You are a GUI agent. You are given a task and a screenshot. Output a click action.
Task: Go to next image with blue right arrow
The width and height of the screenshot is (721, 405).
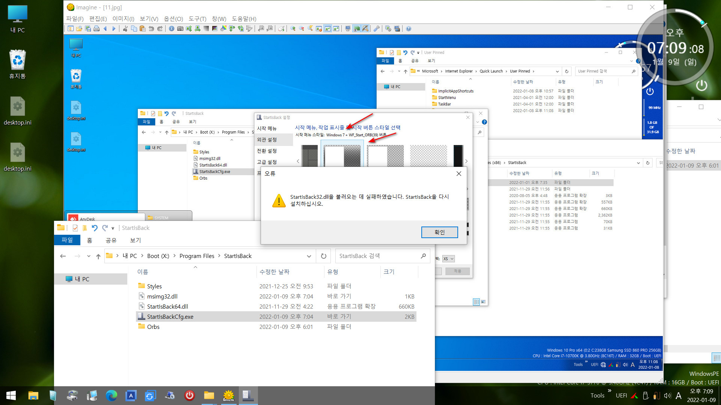[114, 28]
